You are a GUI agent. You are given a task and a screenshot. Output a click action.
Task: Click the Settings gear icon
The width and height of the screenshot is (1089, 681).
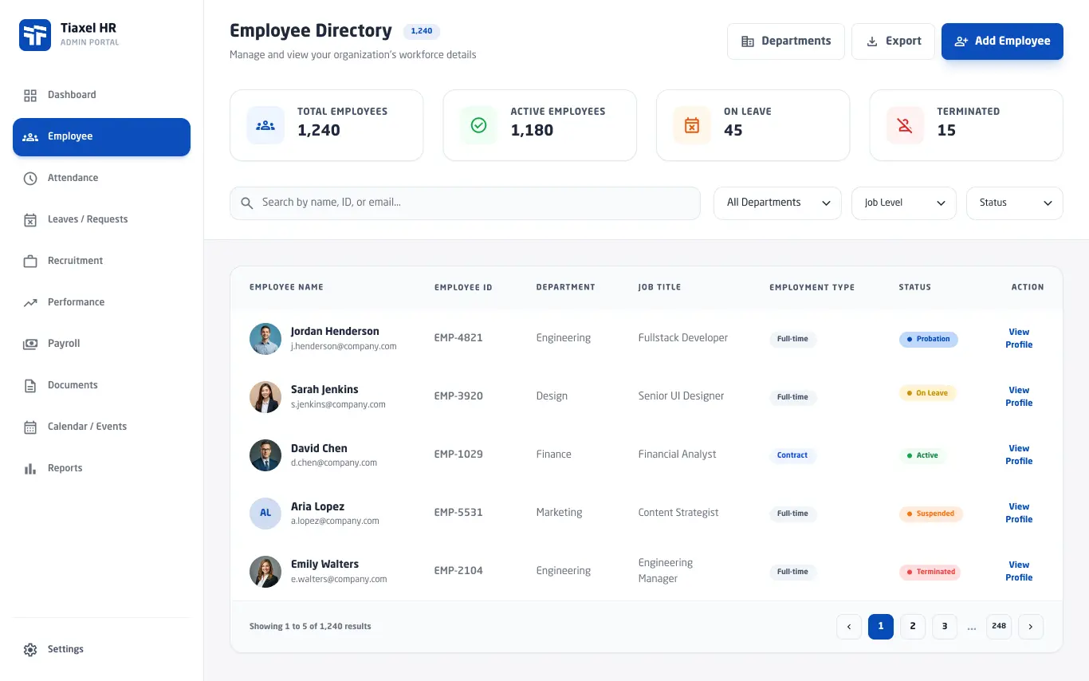click(x=30, y=650)
